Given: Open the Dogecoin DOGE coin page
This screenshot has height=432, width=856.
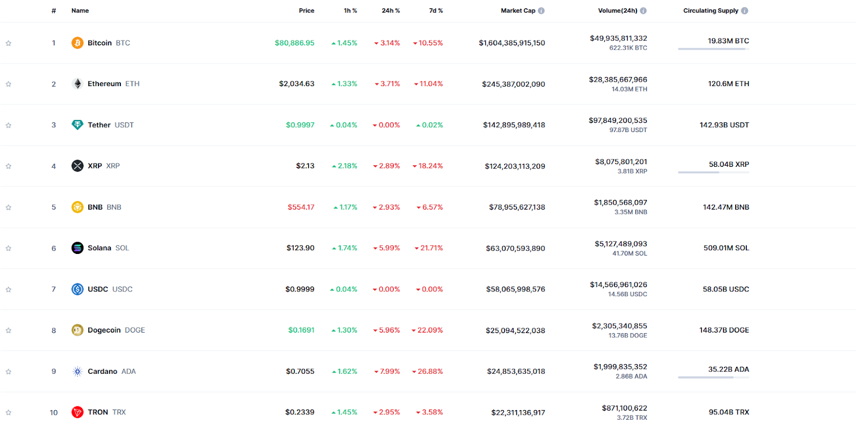Looking at the screenshot, I should coord(116,330).
